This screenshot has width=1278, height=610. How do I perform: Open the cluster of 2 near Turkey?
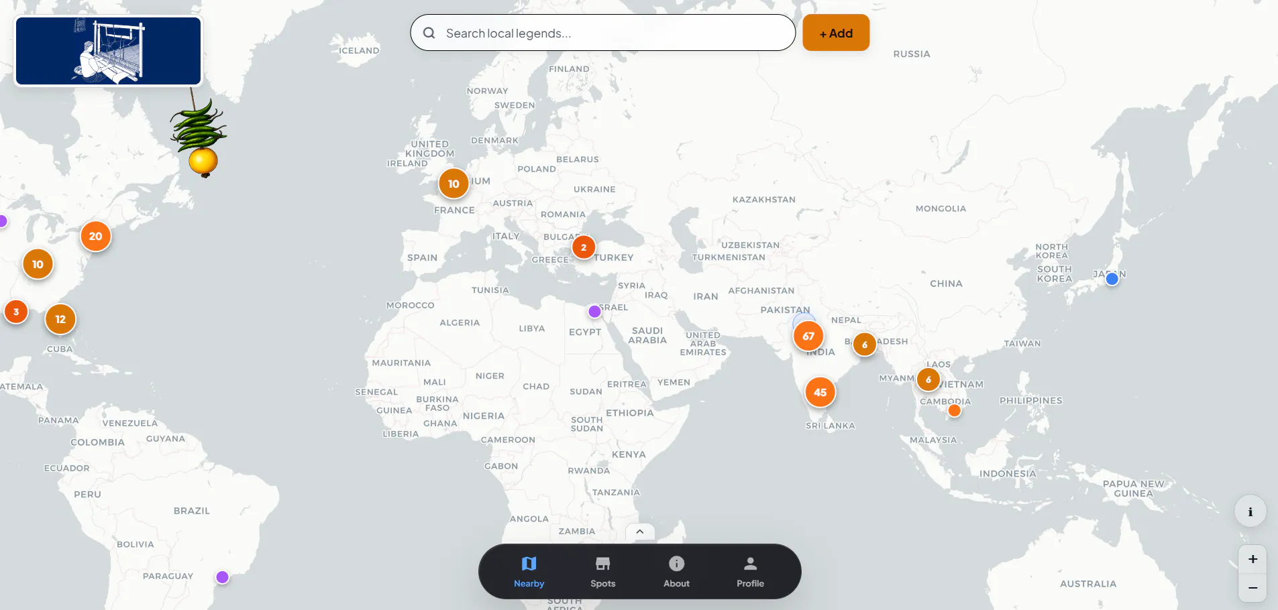(584, 247)
